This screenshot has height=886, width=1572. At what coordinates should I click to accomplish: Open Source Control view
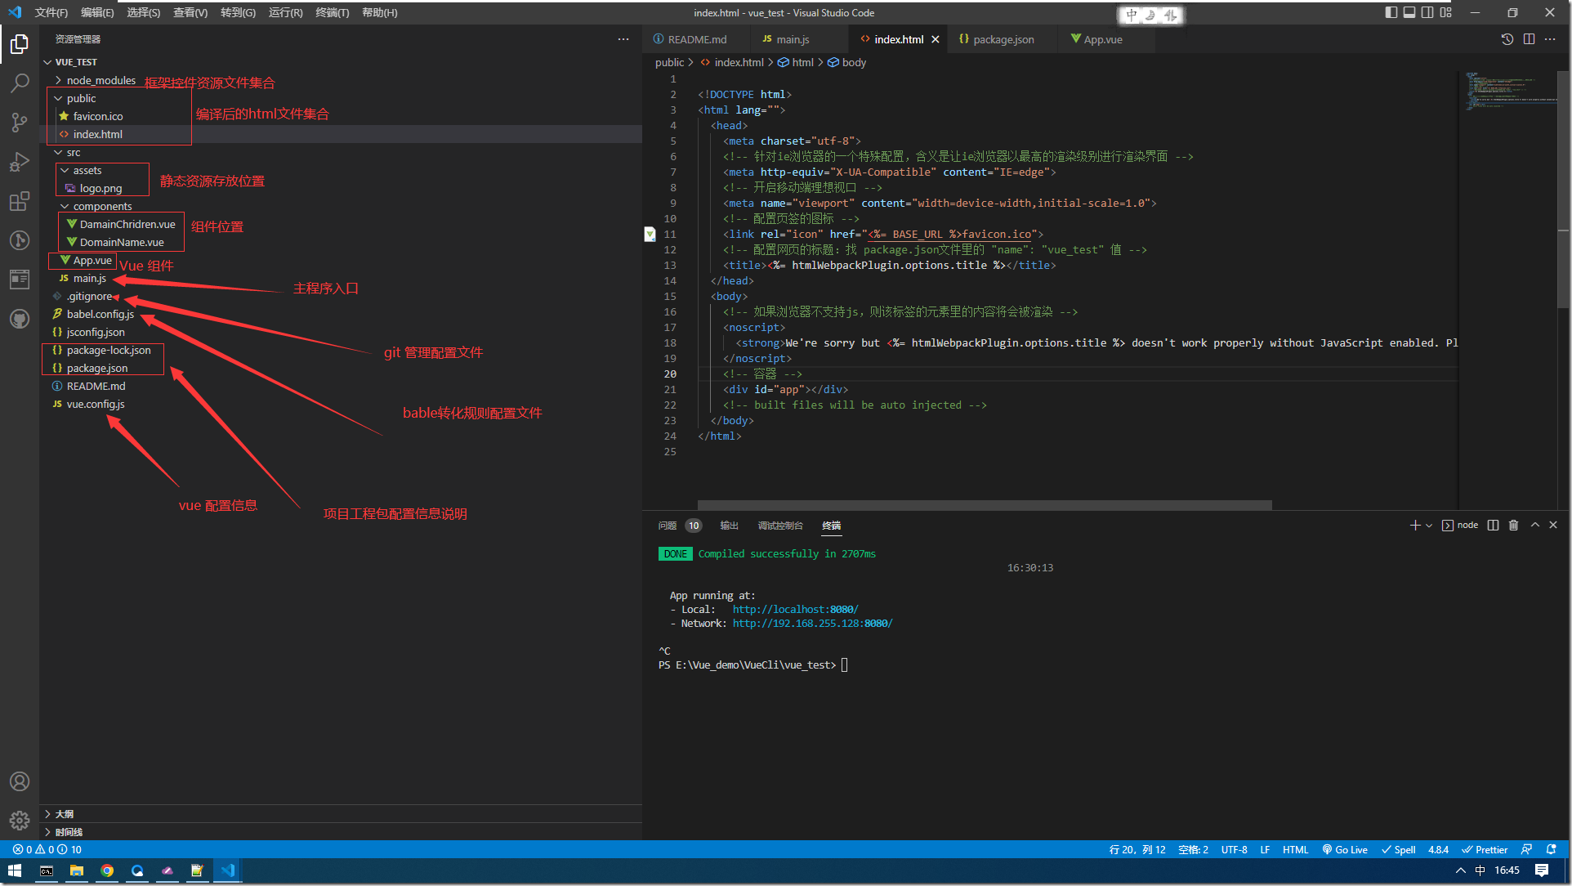click(x=20, y=123)
